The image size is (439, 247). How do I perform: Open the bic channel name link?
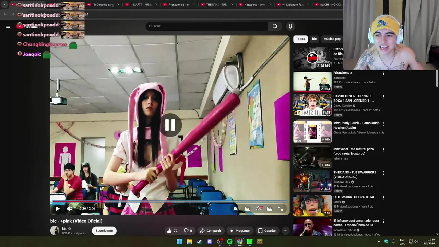coord(64,228)
